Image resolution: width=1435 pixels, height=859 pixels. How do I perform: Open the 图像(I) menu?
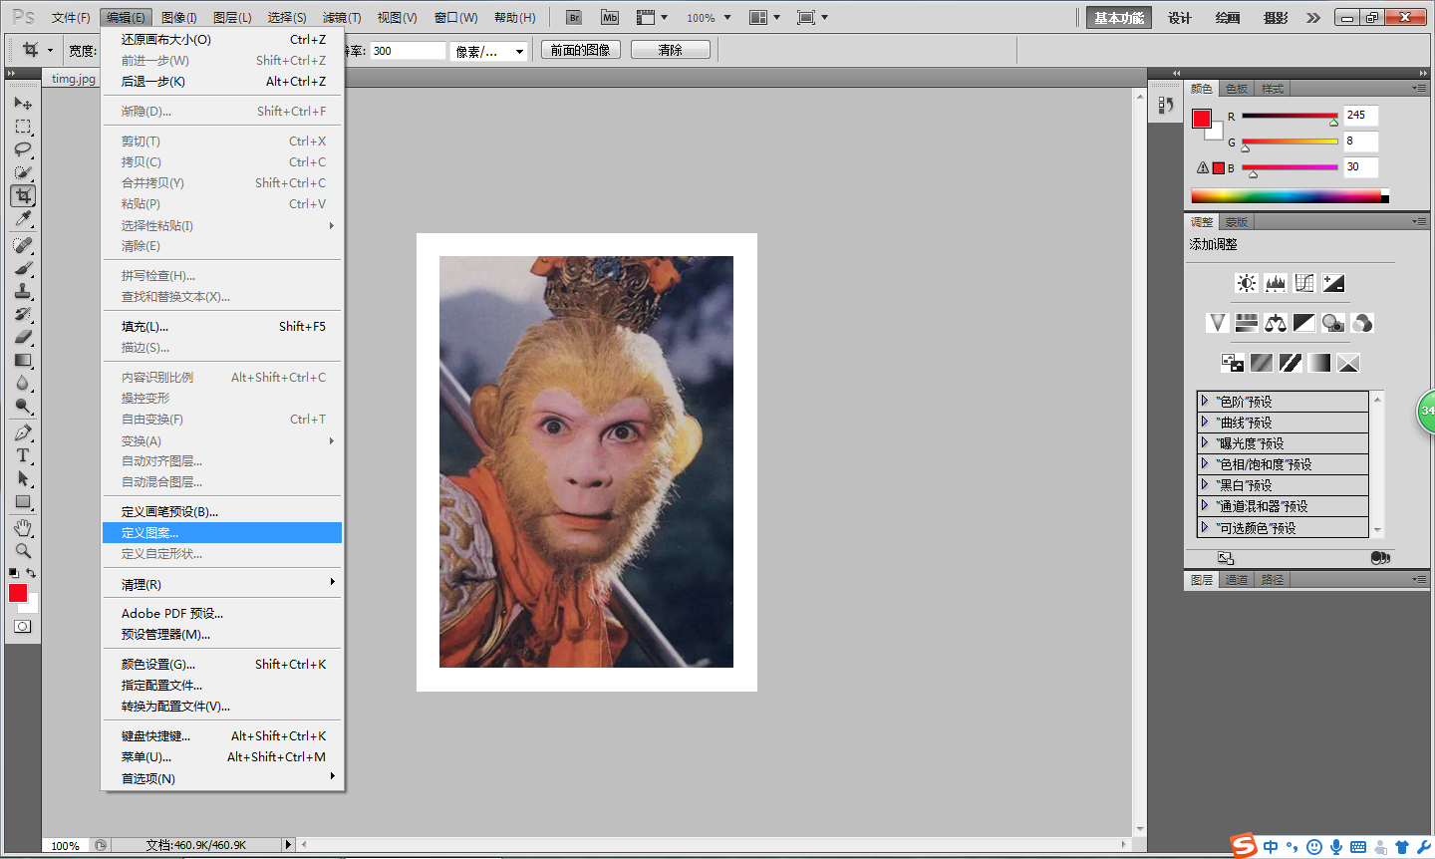[178, 18]
